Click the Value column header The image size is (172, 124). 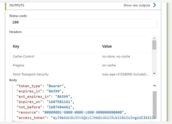[x=107, y=46]
